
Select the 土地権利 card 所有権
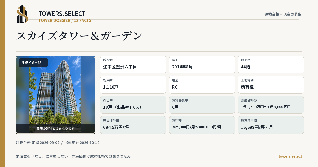point(271,85)
